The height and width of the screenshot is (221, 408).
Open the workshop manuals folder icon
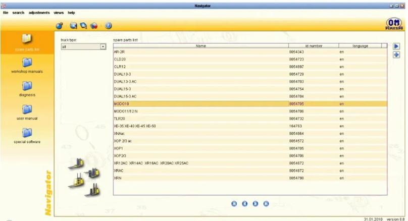27,63
